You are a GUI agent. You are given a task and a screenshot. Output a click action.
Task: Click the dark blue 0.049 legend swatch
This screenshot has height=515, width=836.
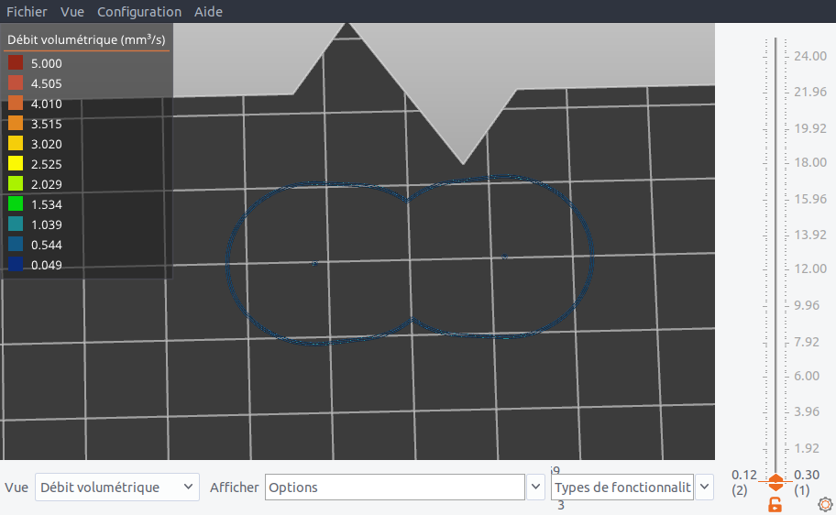(16, 265)
